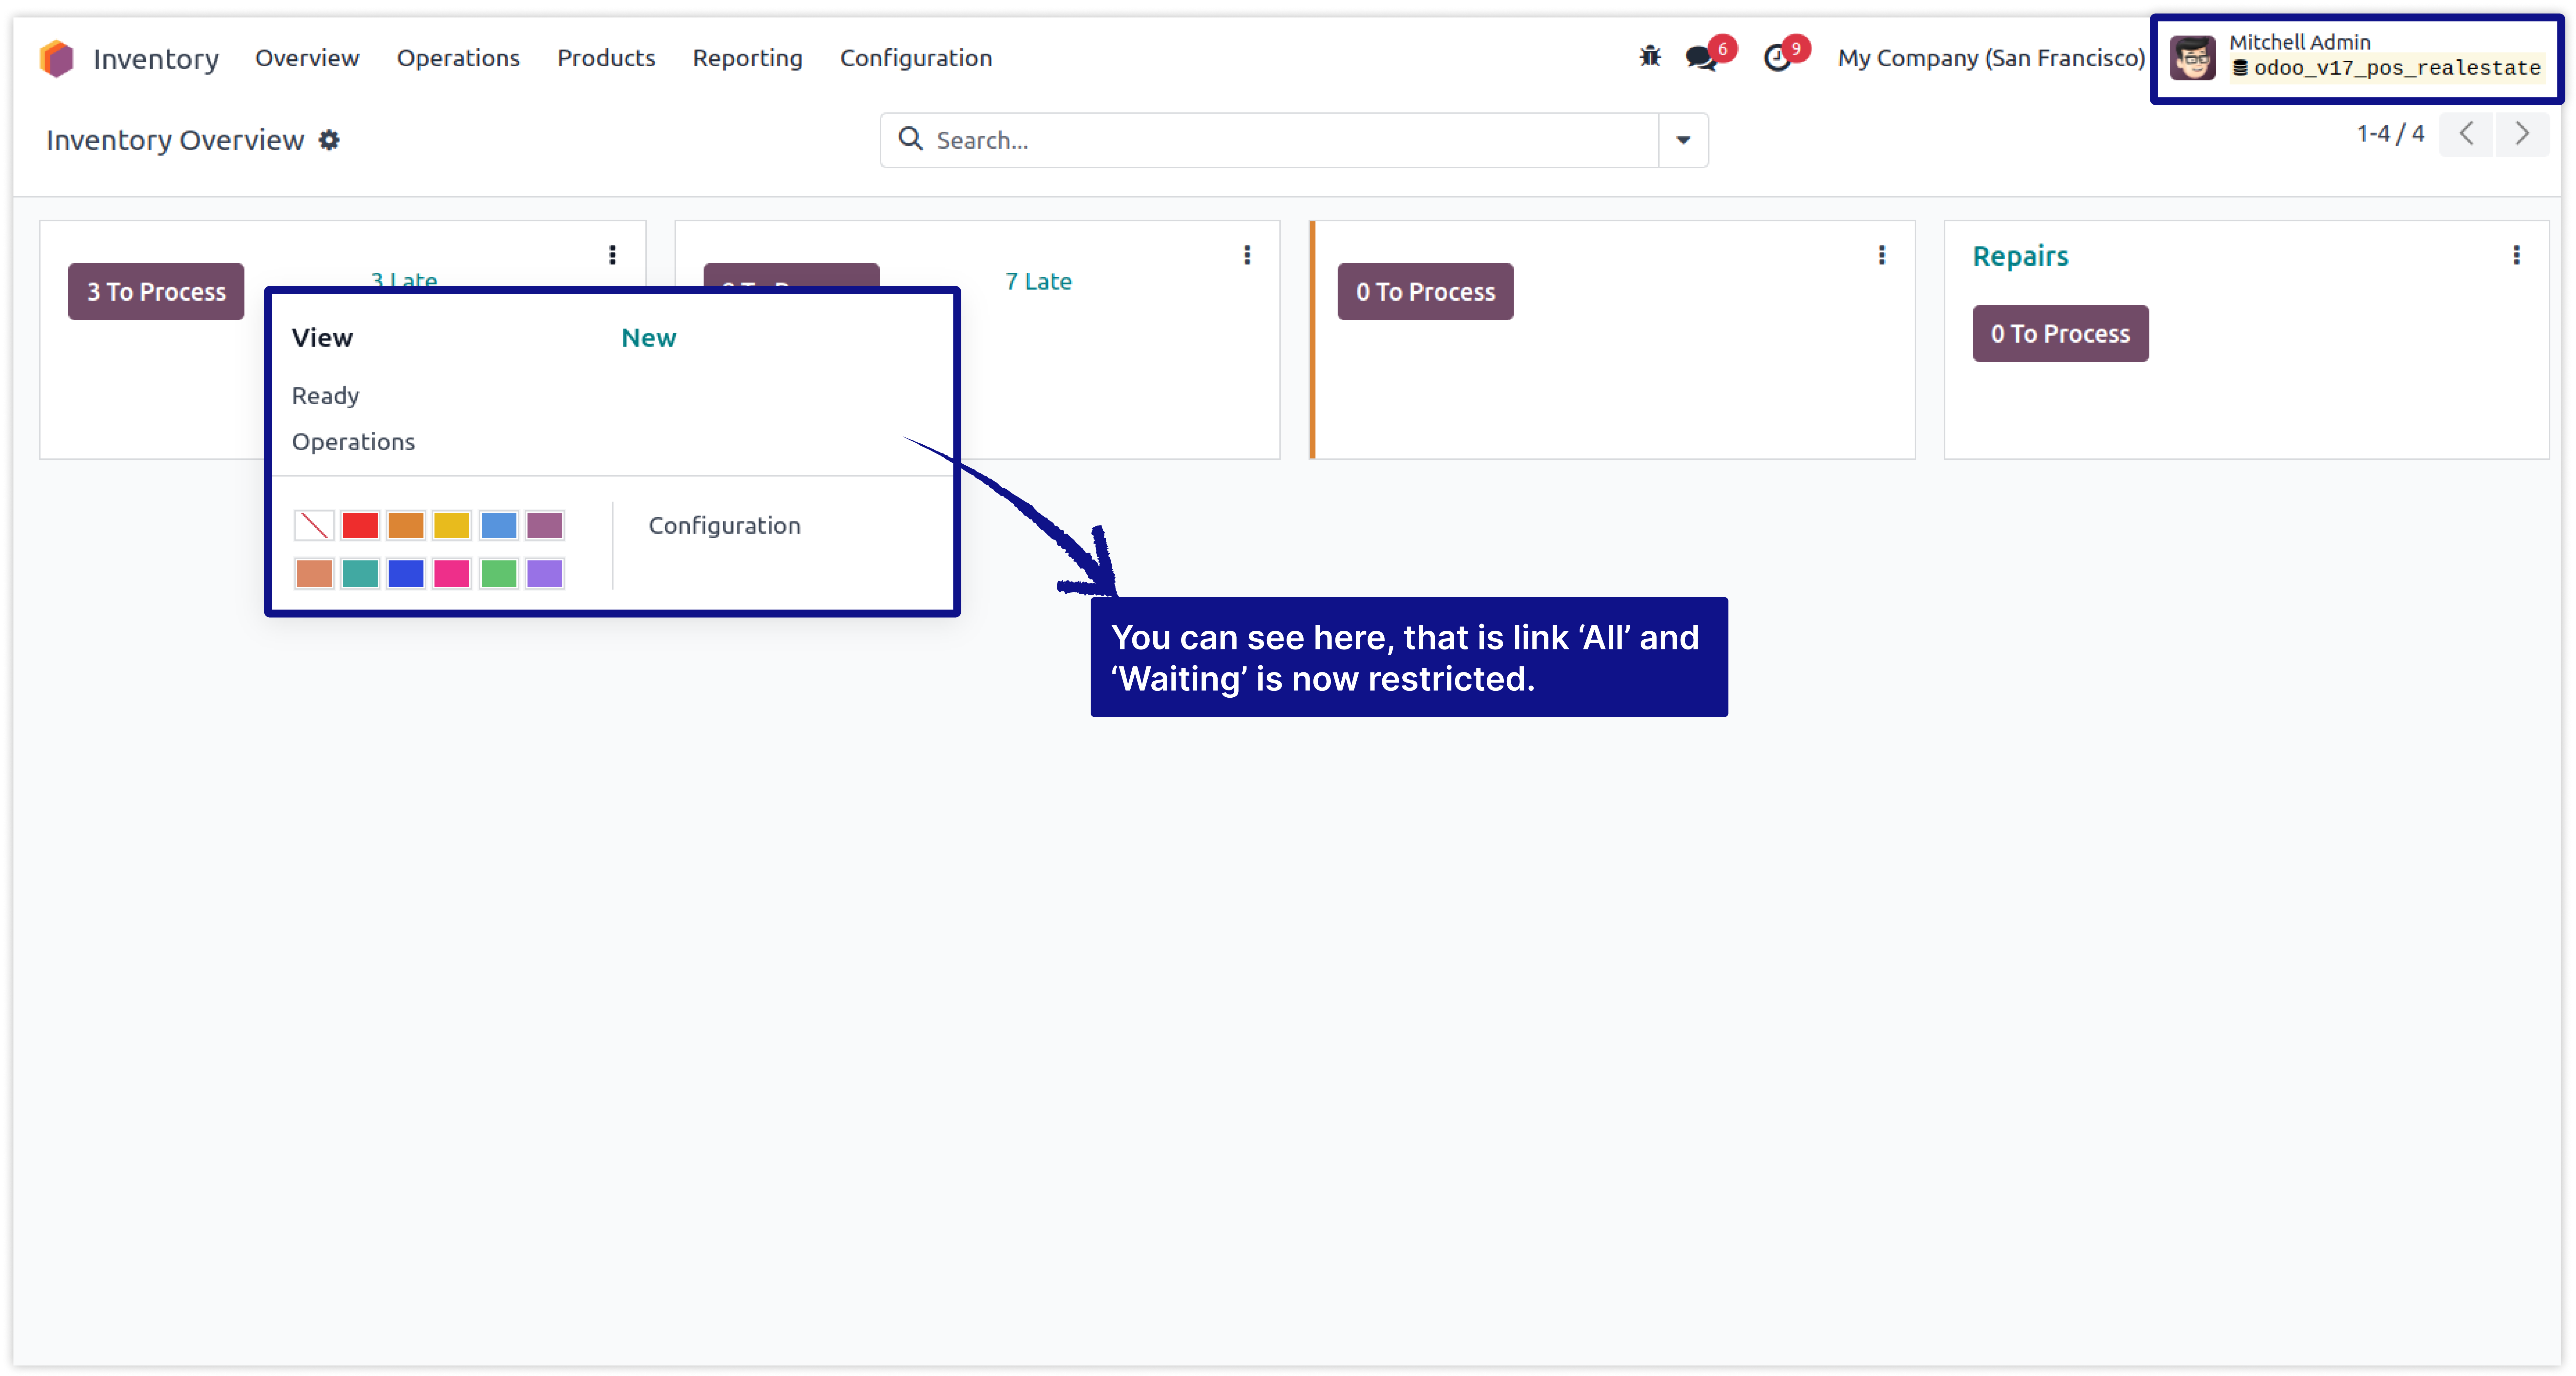Open kebab menu on third card

point(1882,255)
